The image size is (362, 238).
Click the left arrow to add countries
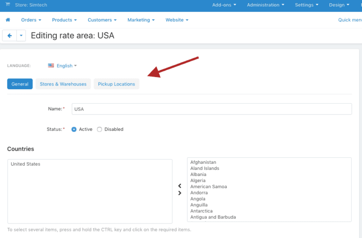pyautogui.click(x=180, y=186)
